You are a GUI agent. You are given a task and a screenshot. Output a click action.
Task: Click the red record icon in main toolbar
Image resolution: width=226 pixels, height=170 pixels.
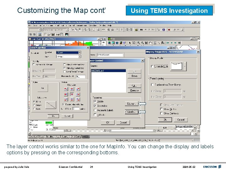[x=169, y=30]
